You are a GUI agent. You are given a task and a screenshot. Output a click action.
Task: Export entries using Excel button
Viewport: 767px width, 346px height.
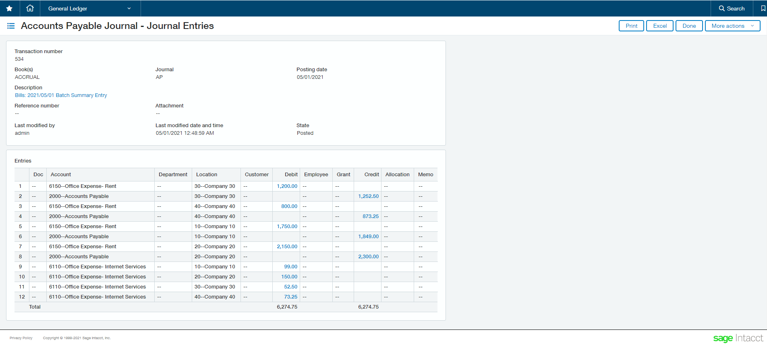(659, 26)
